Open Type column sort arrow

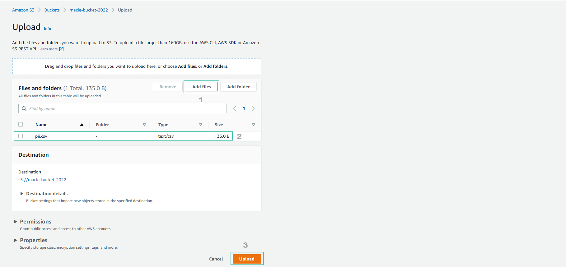(x=201, y=125)
